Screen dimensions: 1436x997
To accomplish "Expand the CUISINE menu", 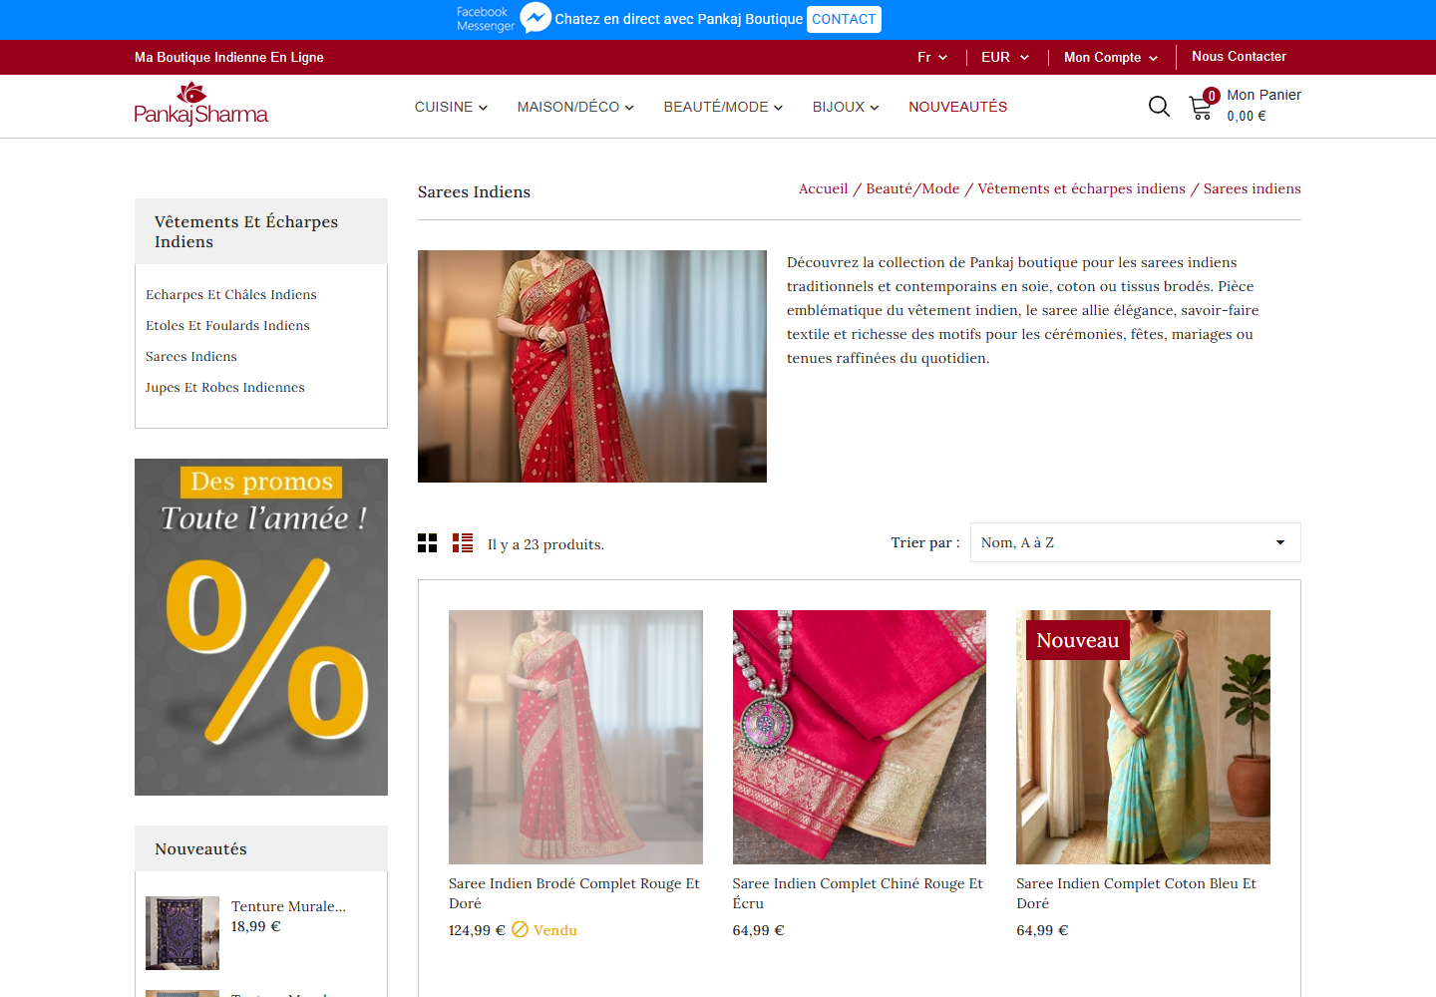I will pyautogui.click(x=451, y=107).
